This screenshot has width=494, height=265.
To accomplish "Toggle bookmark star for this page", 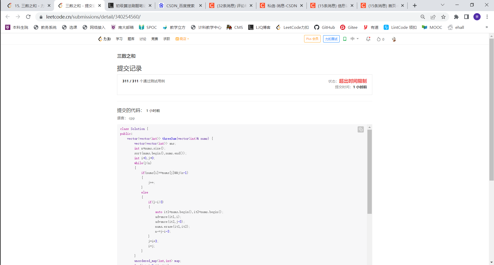I will click(443, 17).
